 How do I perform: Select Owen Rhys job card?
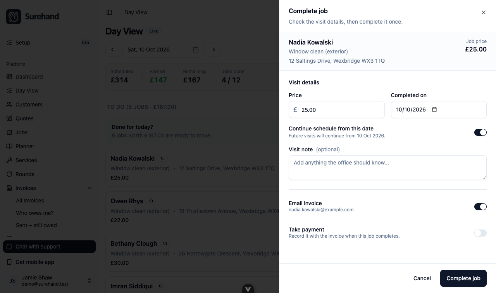coord(192,210)
